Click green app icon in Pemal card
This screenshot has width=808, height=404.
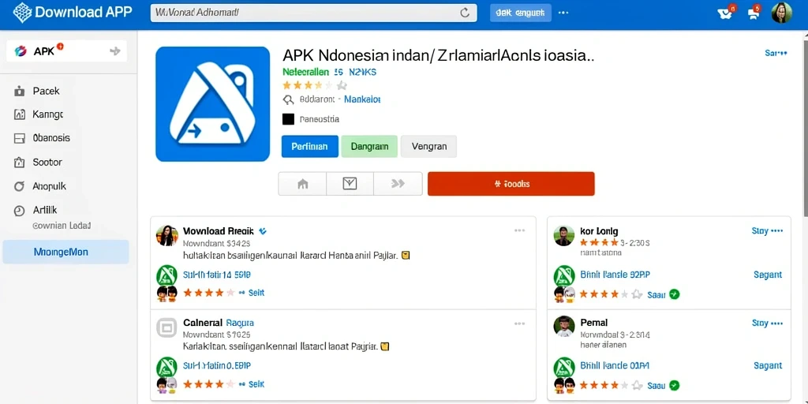[564, 368]
